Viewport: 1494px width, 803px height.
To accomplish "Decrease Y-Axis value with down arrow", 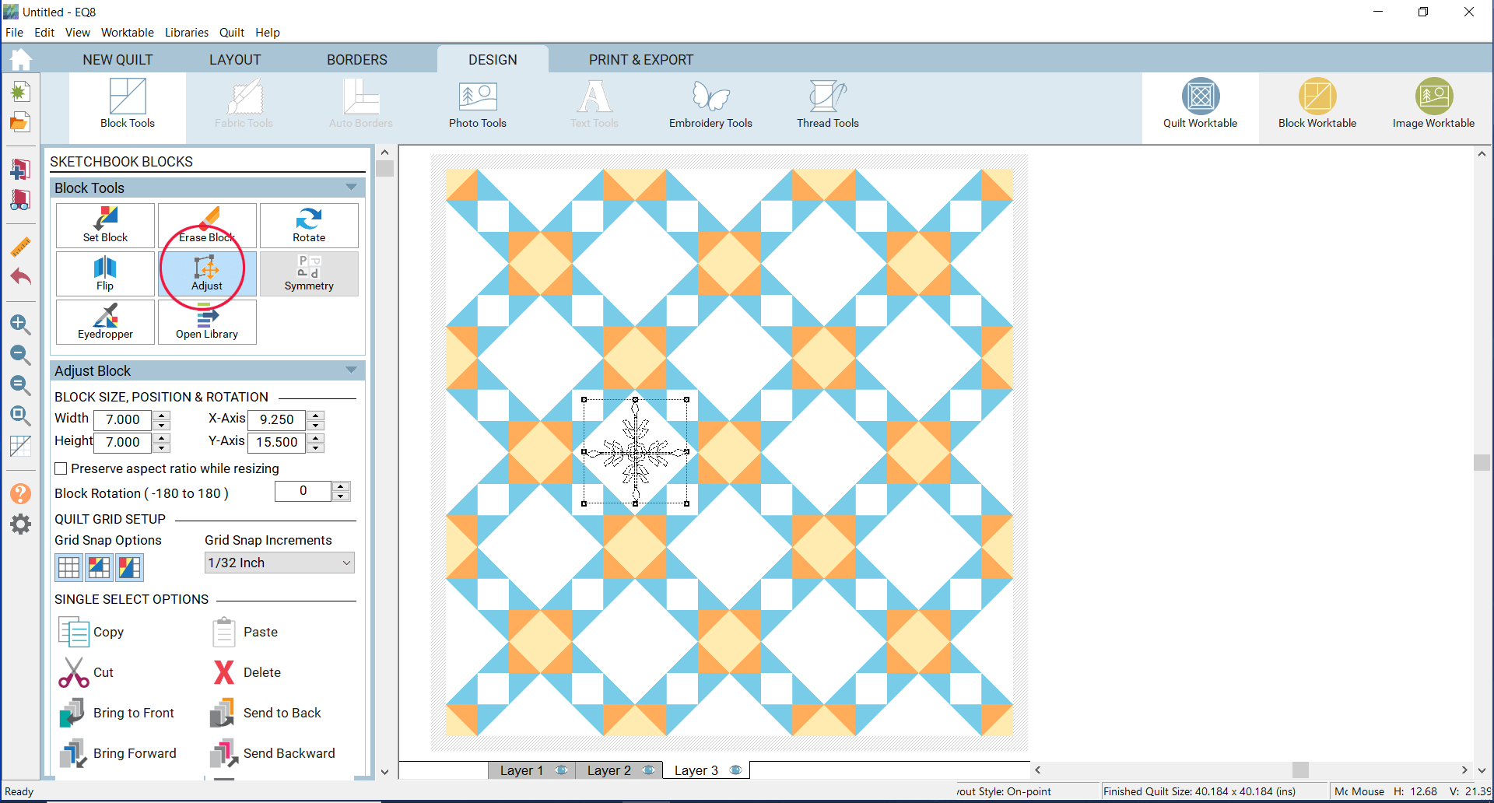I will [316, 447].
